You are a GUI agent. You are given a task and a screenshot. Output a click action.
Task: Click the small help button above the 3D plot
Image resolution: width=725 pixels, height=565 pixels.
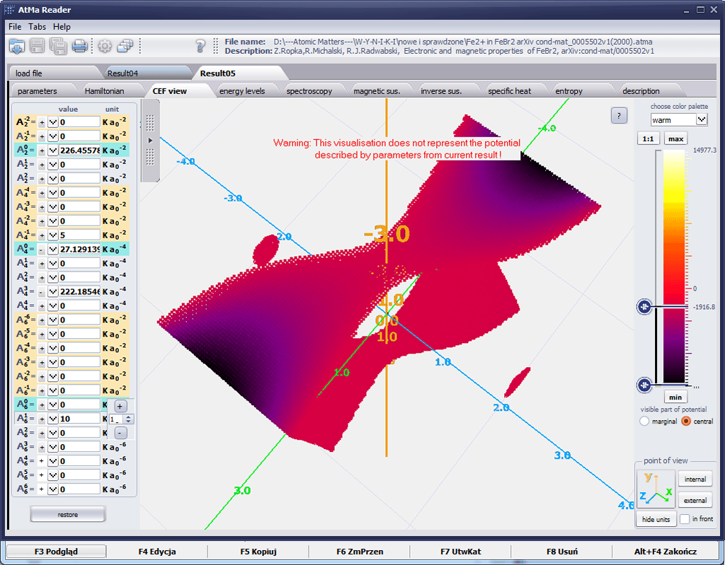pos(618,116)
